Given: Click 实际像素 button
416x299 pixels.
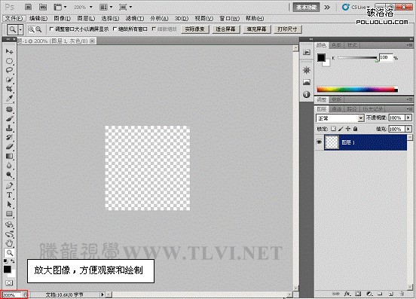Looking at the screenshot, I should [x=194, y=29].
